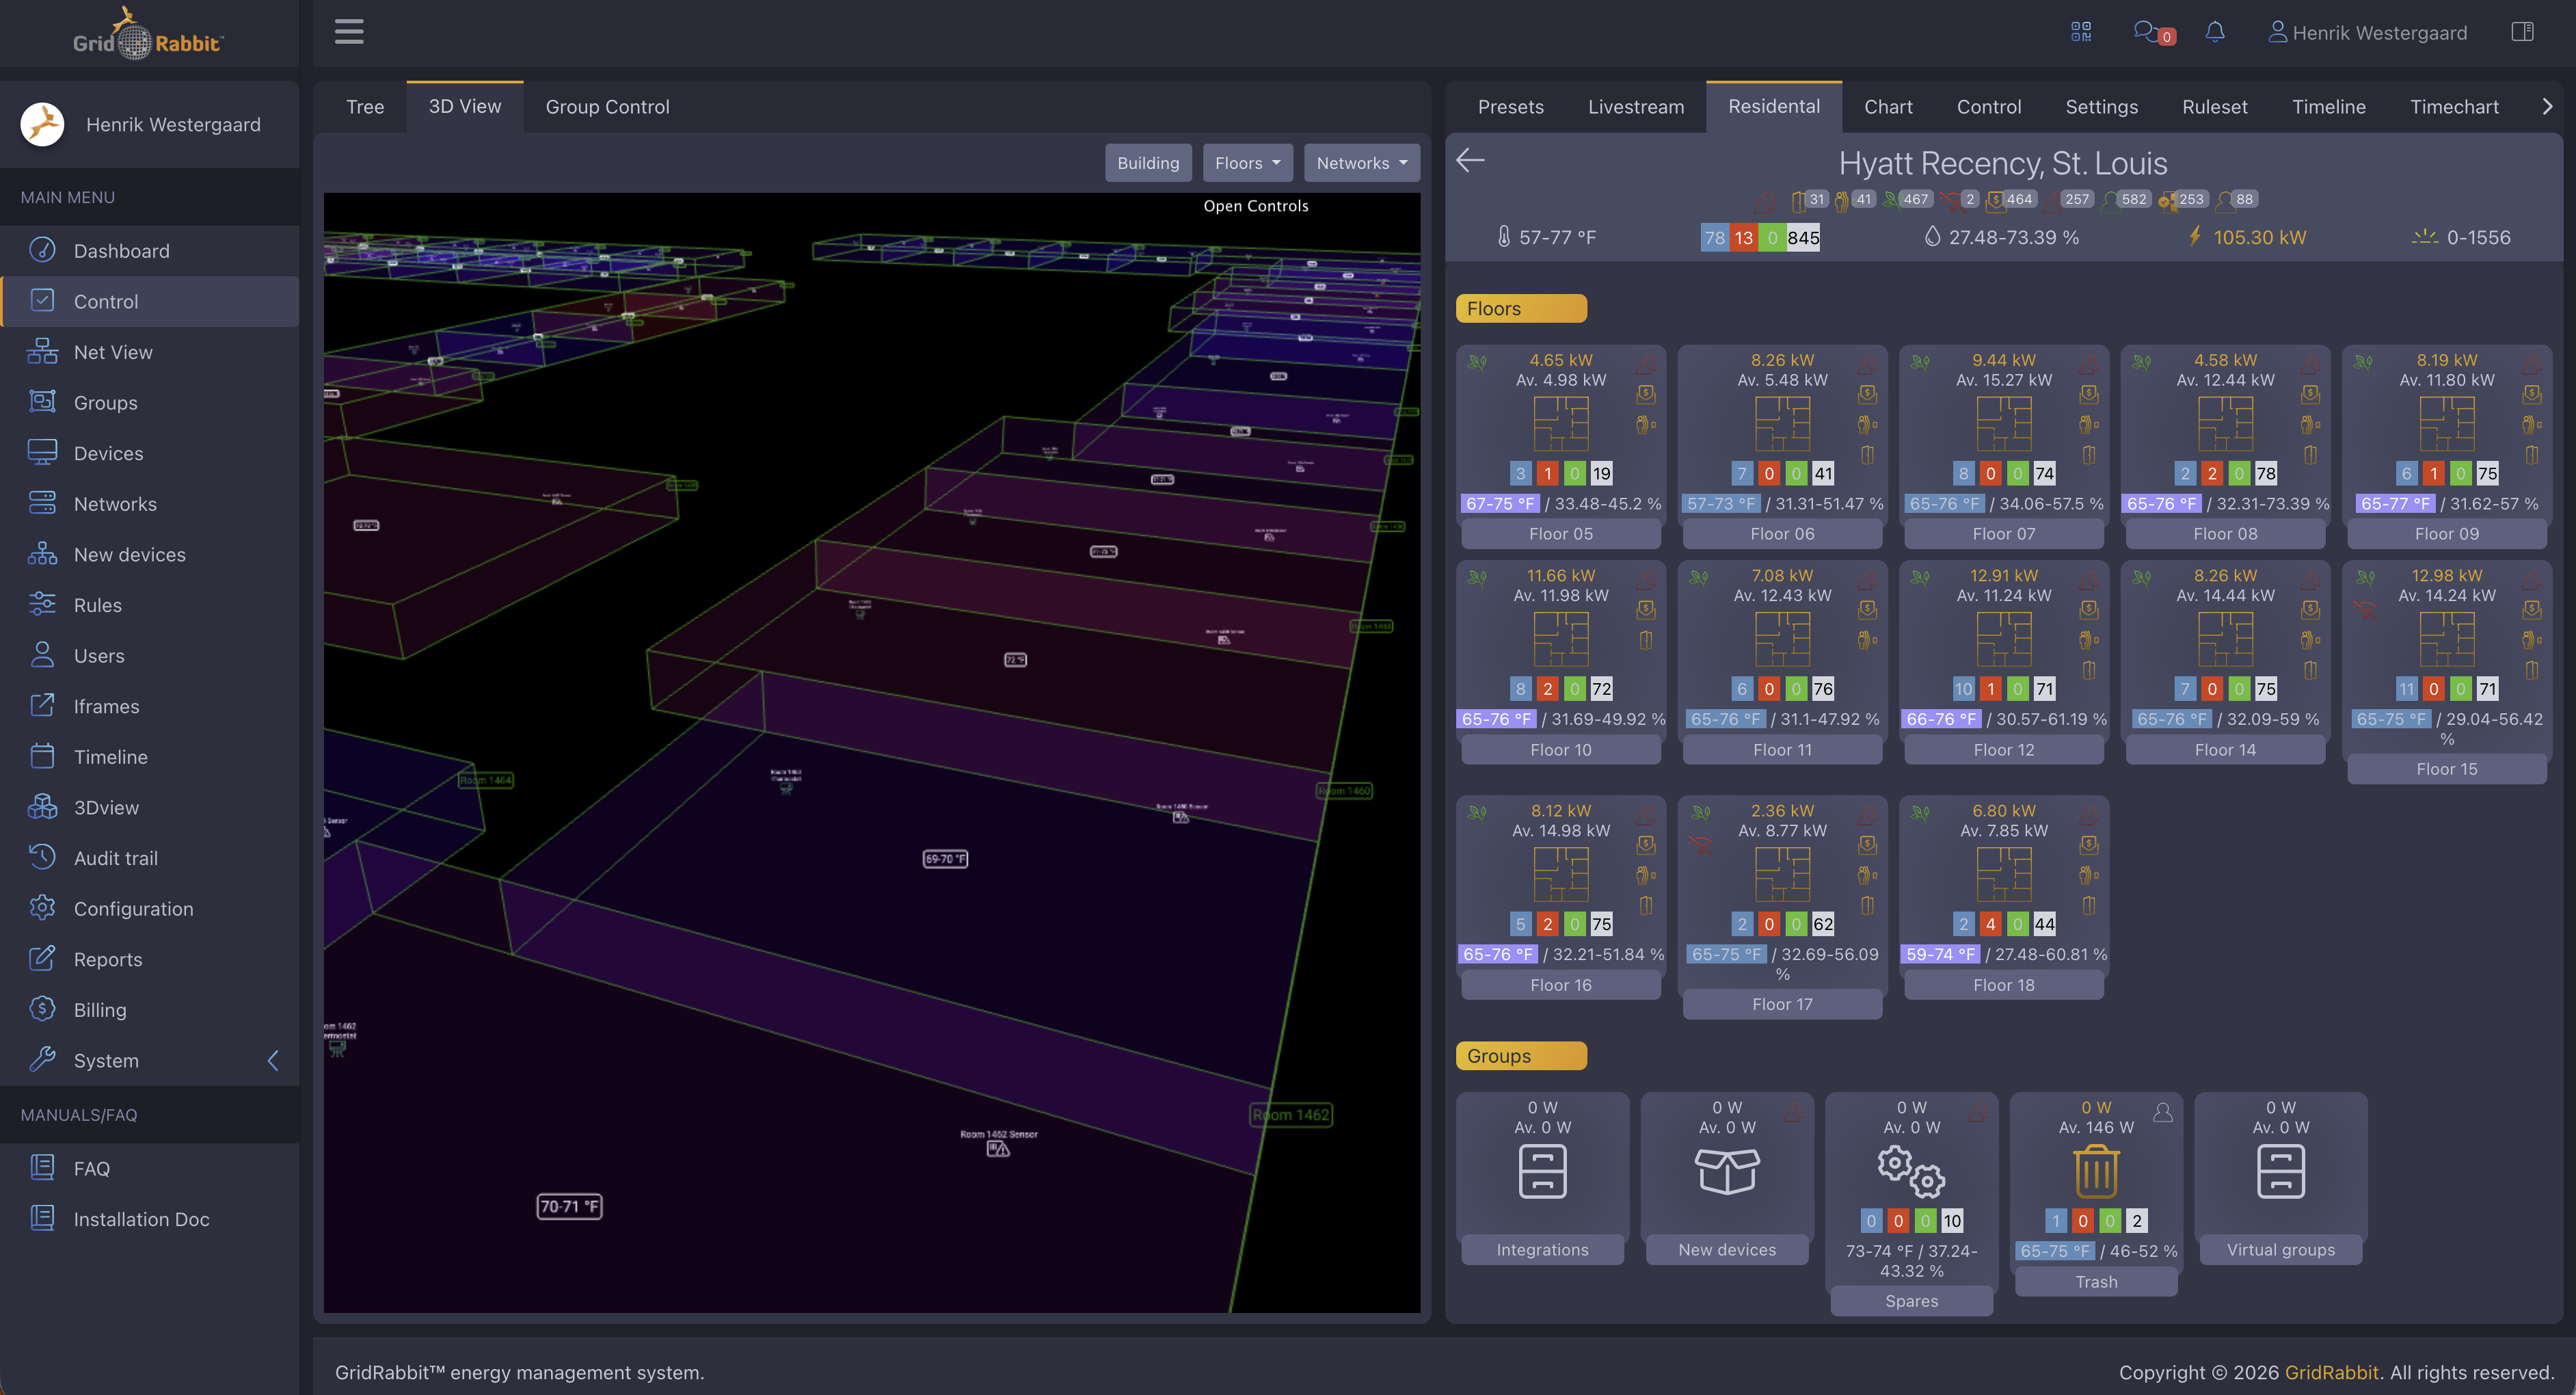
Task: Click the 69-70 °F temperature tag
Action: [x=944, y=858]
